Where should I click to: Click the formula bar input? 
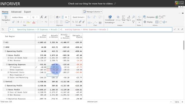(x=90, y=29)
